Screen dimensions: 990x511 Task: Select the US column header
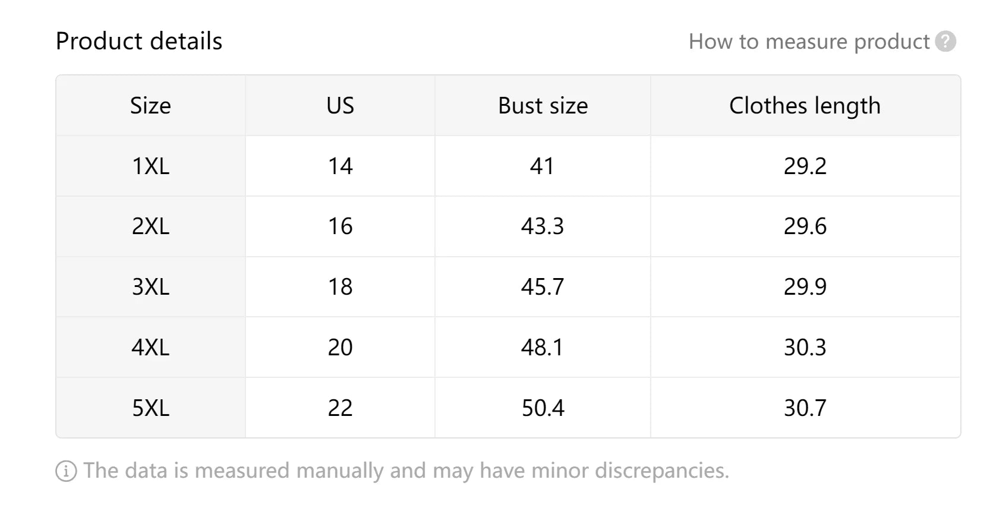pos(340,106)
